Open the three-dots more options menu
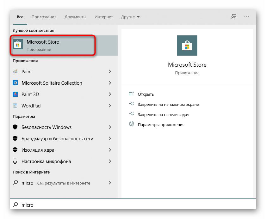This screenshot has height=219, width=266. [247, 17]
